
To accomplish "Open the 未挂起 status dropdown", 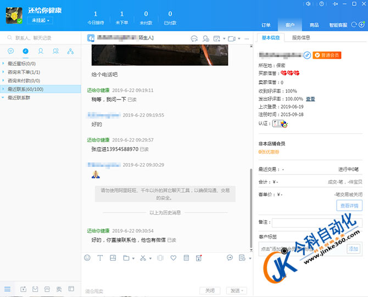I will [x=40, y=20].
